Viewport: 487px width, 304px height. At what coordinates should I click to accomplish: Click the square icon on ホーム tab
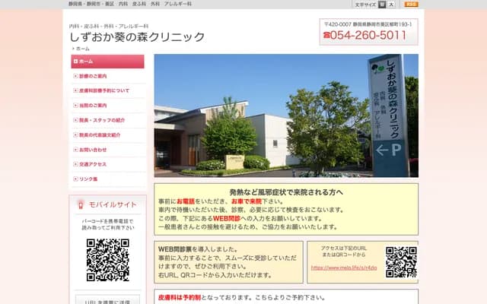pos(75,62)
